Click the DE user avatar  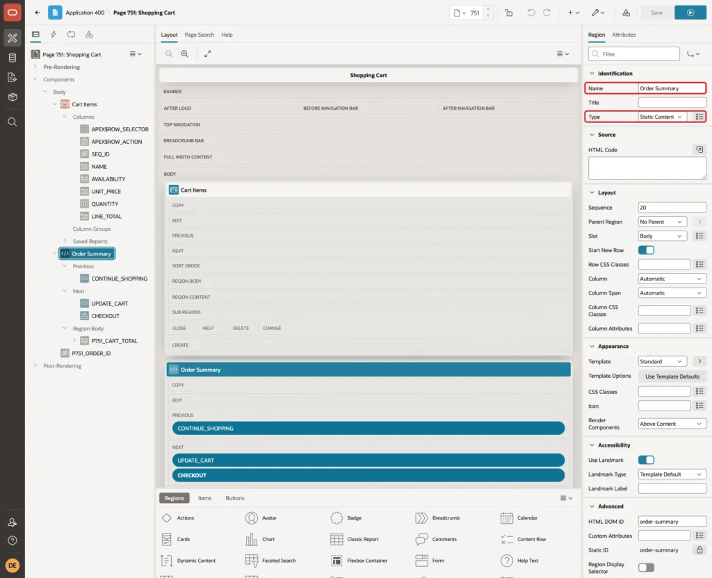click(13, 565)
